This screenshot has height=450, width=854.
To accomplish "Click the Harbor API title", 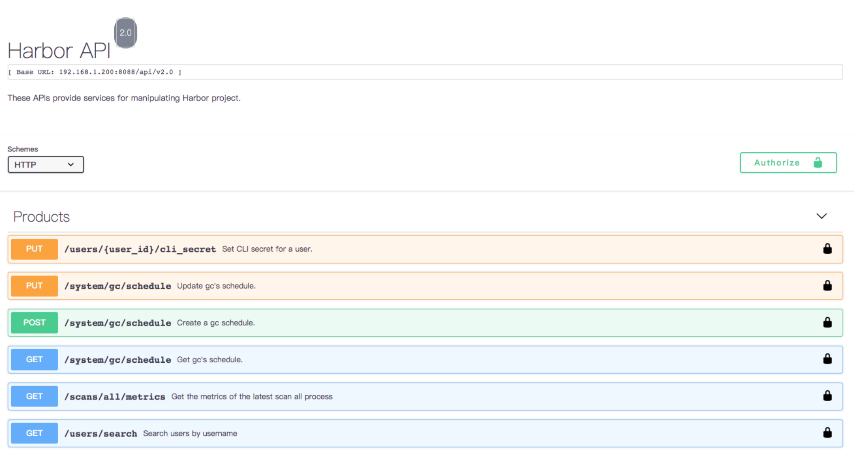I will click(x=59, y=51).
